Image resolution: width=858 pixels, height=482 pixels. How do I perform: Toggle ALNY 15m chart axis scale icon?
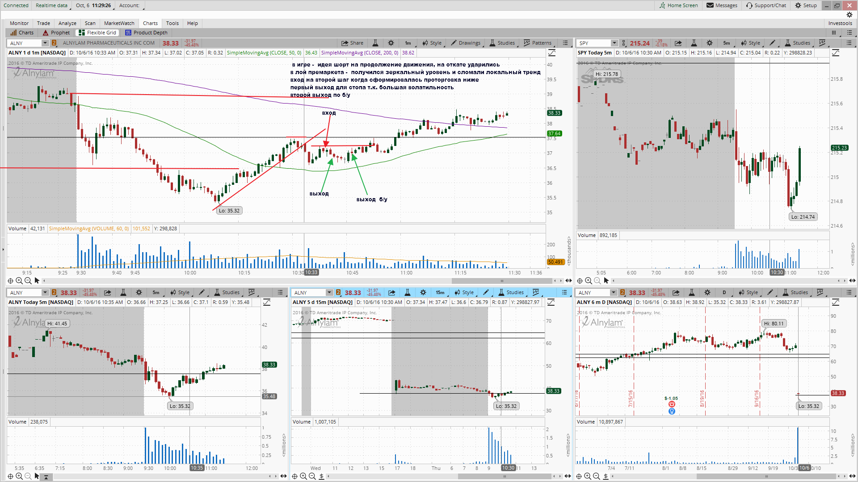click(x=551, y=302)
